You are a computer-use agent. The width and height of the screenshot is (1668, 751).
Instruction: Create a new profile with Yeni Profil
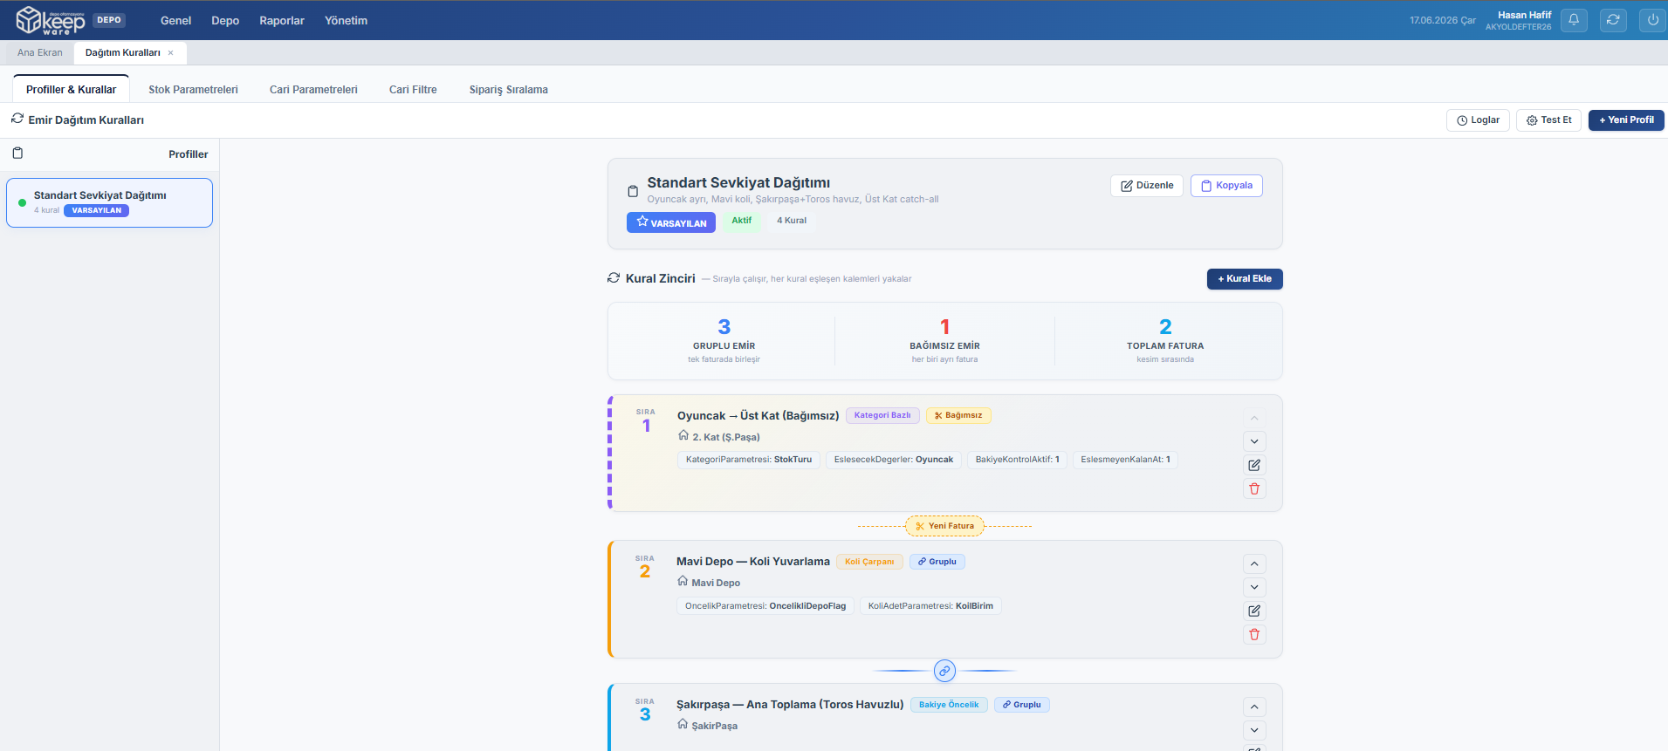1626,120
